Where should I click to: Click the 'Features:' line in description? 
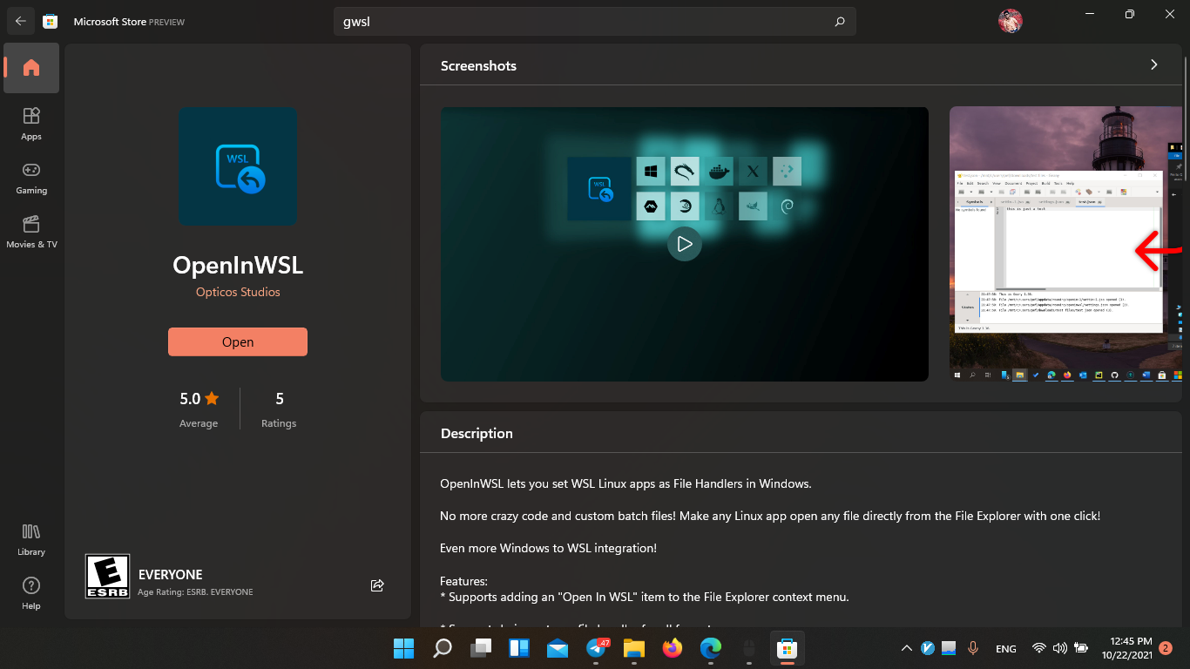463,581
